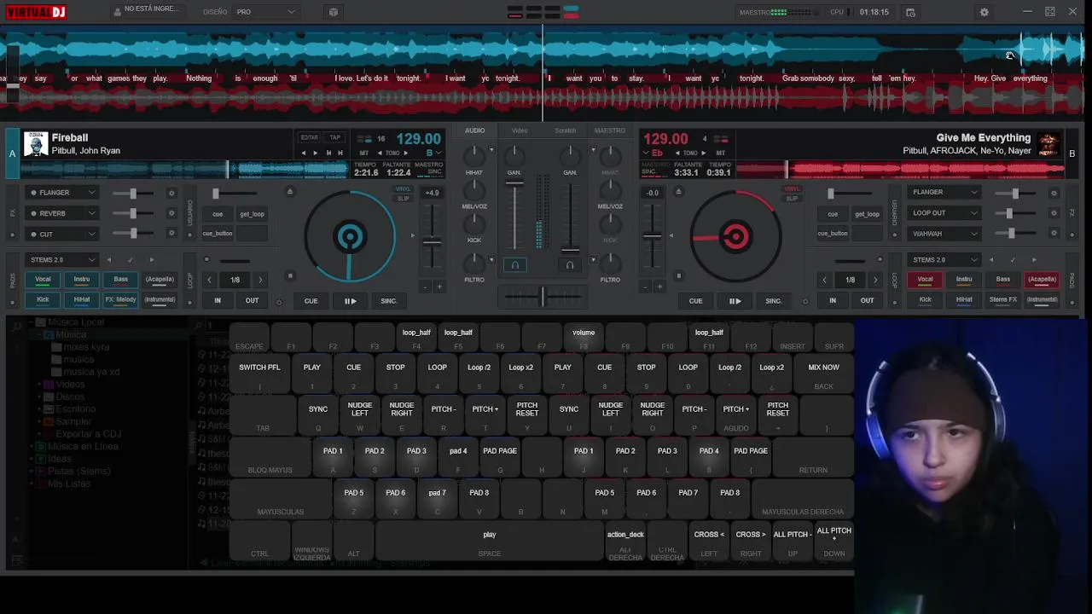
Task: Open FLANGER effect settings gear on deck B
Action: point(1054,193)
